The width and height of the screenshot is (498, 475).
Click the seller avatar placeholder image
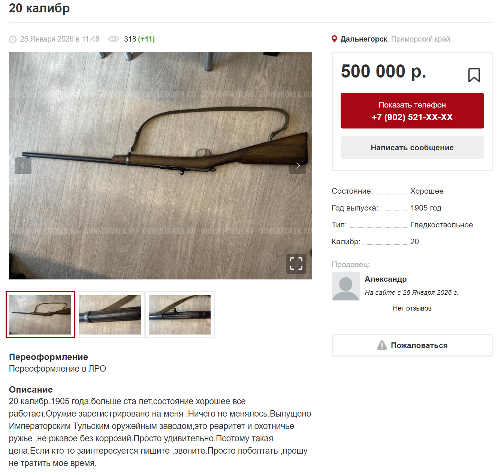[x=345, y=287]
